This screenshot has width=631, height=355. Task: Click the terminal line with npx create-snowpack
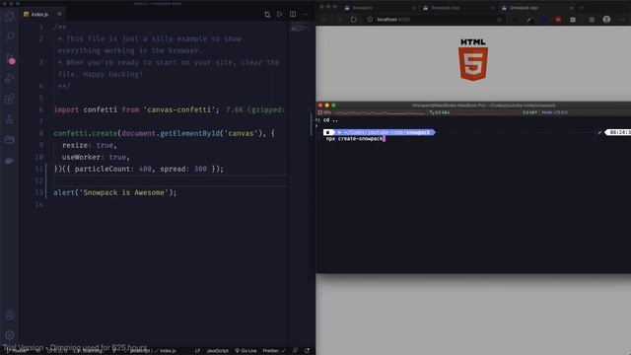point(355,138)
